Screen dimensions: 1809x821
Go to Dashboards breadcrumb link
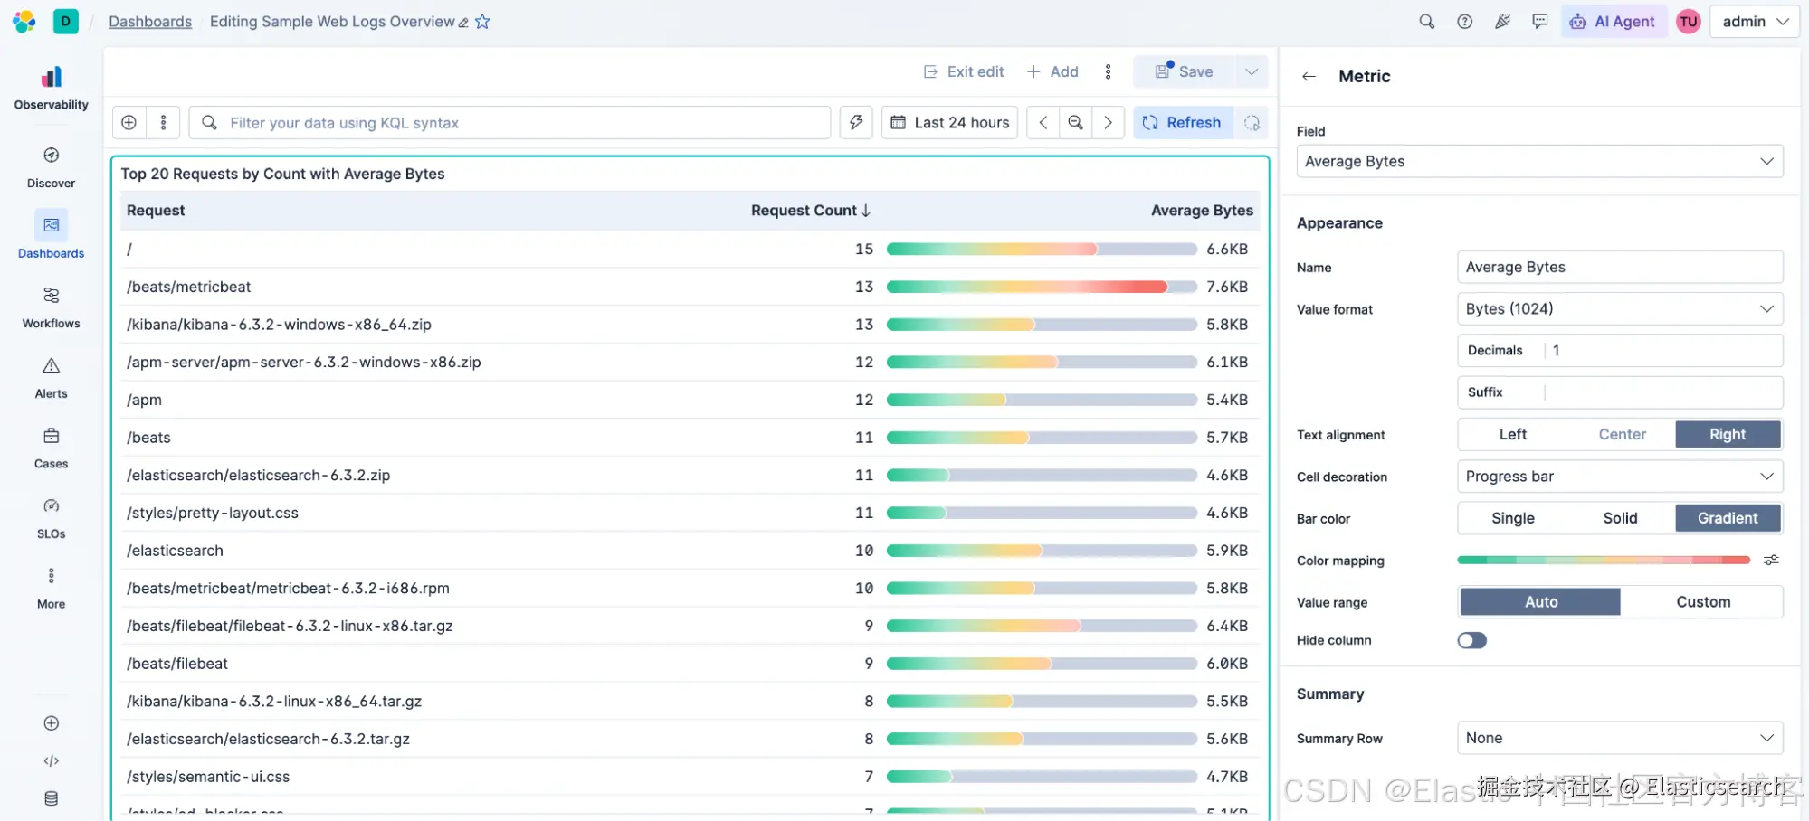coord(150,22)
